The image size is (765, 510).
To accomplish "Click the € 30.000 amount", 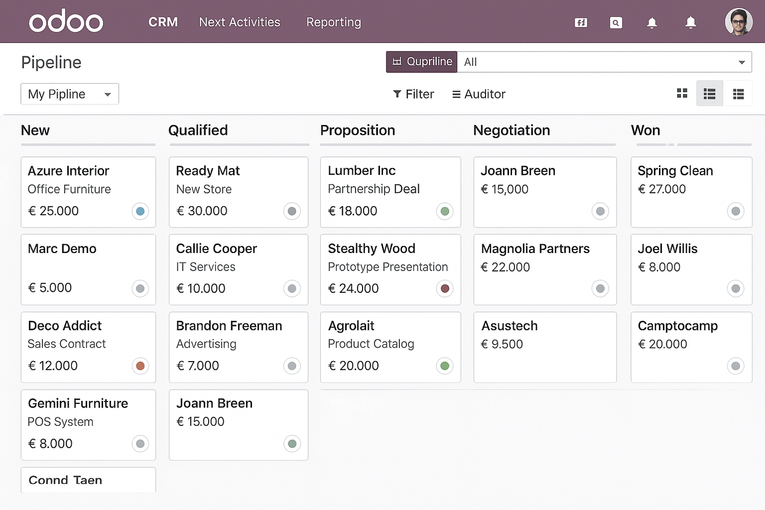I will point(201,211).
